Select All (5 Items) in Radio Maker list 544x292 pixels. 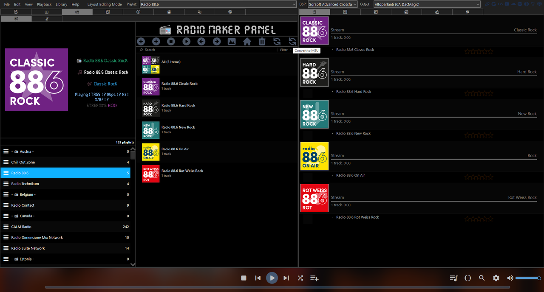(216, 65)
